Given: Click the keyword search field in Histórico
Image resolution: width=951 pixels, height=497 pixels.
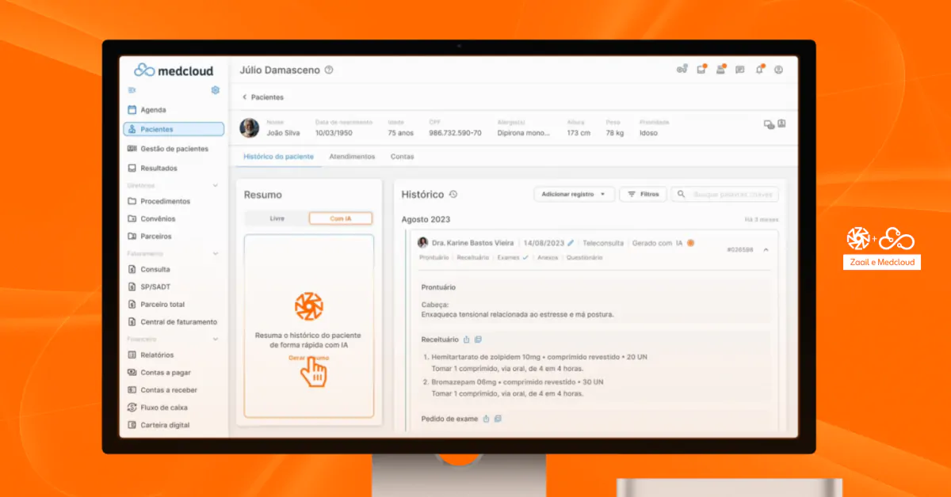Looking at the screenshot, I should [x=724, y=194].
